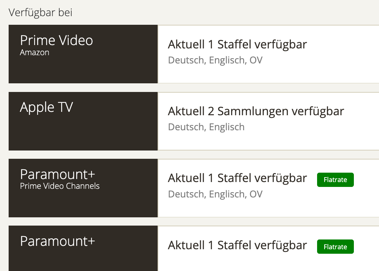Click 'Deutsch, Englisch' language line for Apple TV
Image resolution: width=379 pixels, height=271 pixels.
206,127
